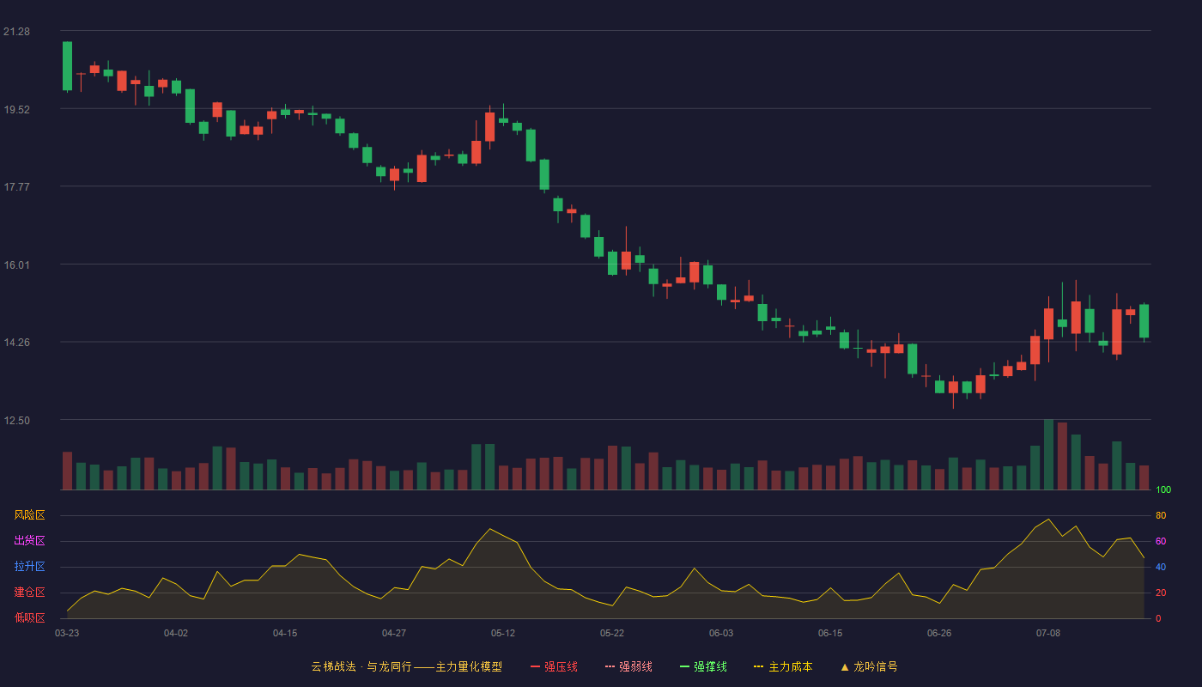Click the red line marker beside 强压线
This screenshot has height=687, width=1202.
click(535, 666)
